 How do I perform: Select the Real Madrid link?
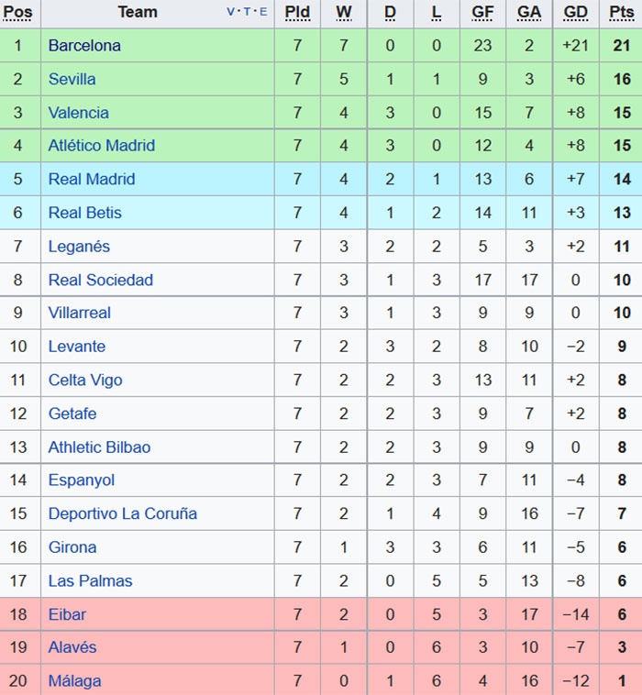click(x=91, y=179)
